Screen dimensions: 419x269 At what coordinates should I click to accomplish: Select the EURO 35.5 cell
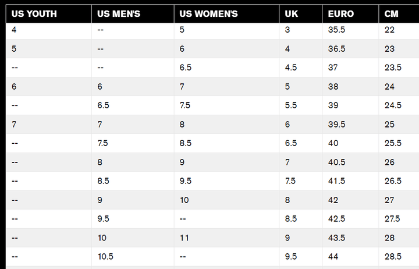pos(336,30)
